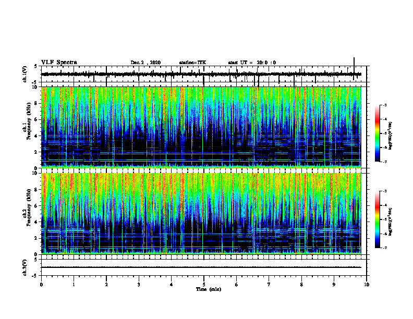Click the "-7" label on ch.1 color bar
This screenshot has width=413, height=319.
(x=385, y=162)
